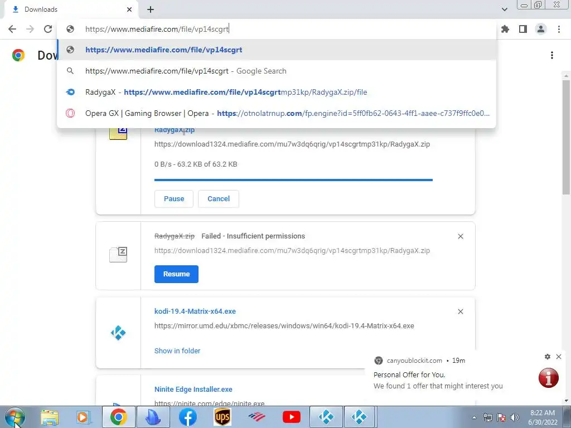Click the red info icon in notification
This screenshot has height=428, width=571.
click(x=549, y=378)
